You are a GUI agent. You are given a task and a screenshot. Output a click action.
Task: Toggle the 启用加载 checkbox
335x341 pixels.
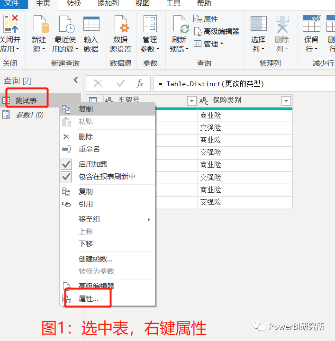[66, 164]
